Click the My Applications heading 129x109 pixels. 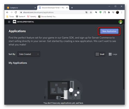pyautogui.click(x=18, y=63)
